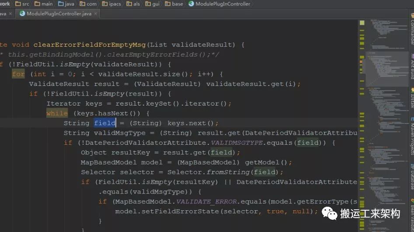Click VALIDATE_ERROR constant reference
This screenshot has width=414, height=232.
[206, 202]
